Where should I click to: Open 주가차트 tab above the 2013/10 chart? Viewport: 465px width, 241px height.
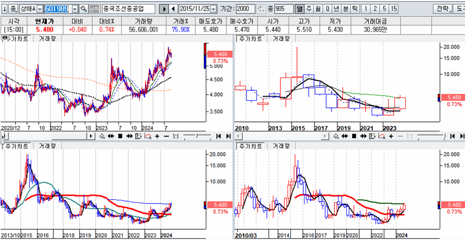pyautogui.click(x=17, y=146)
